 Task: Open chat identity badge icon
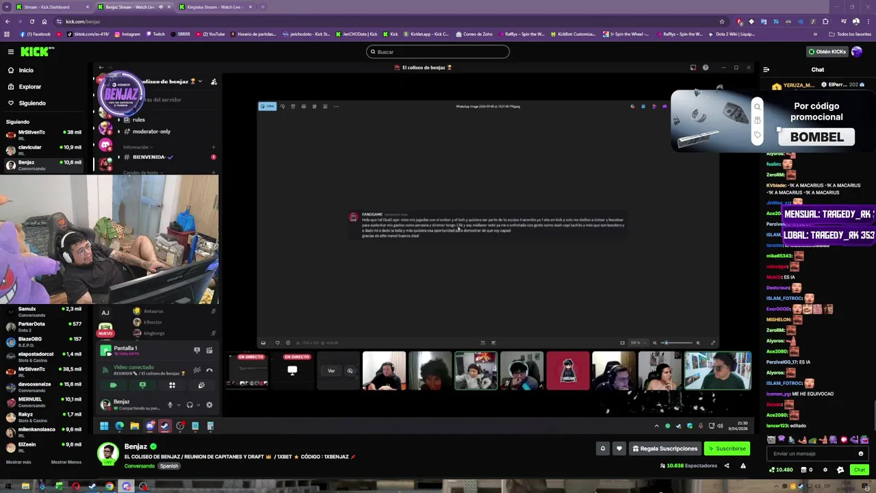pos(840,470)
